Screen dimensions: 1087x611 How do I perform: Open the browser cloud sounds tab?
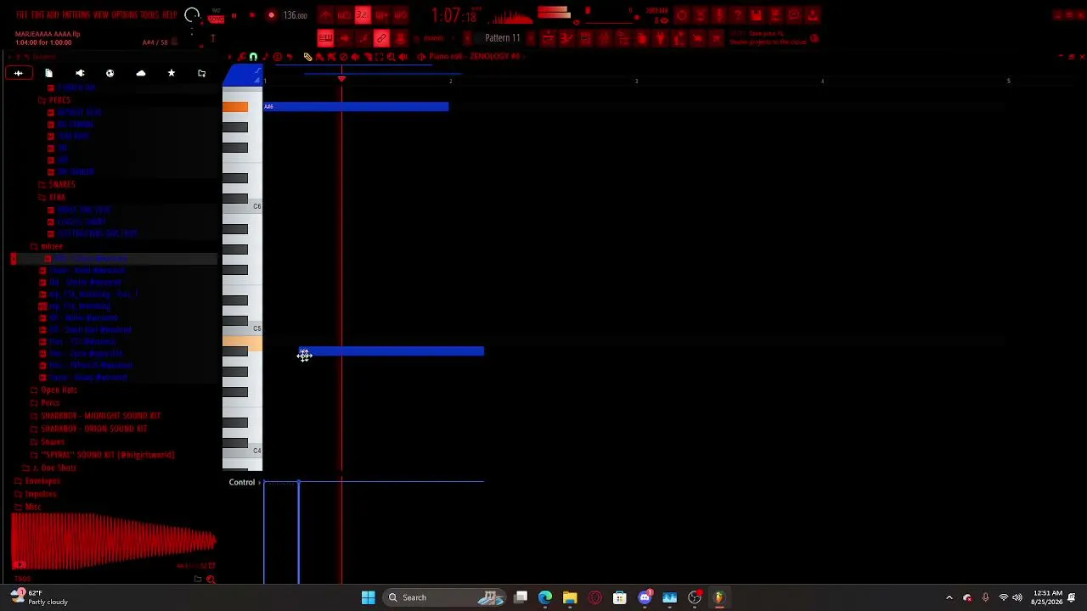point(141,74)
